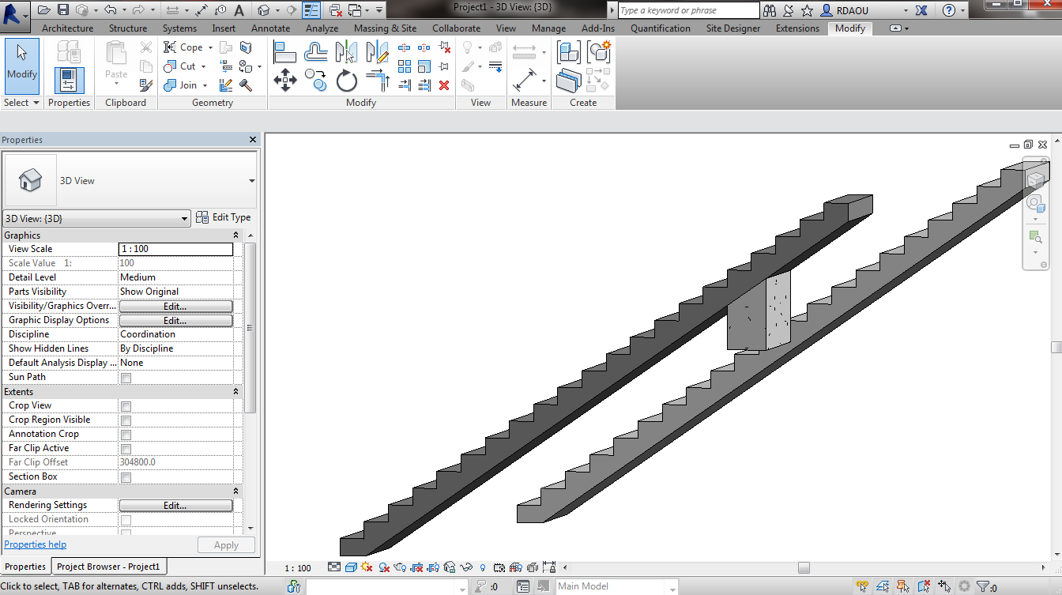Open the Massing & Site ribbon tab
1062x595 pixels.
(x=385, y=28)
